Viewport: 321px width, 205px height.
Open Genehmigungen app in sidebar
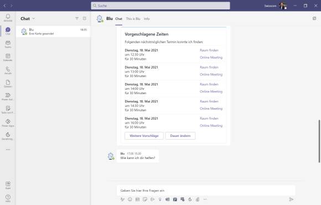coord(8,136)
